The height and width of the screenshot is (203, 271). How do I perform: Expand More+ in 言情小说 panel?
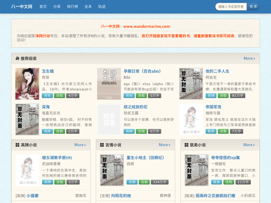[165, 145]
